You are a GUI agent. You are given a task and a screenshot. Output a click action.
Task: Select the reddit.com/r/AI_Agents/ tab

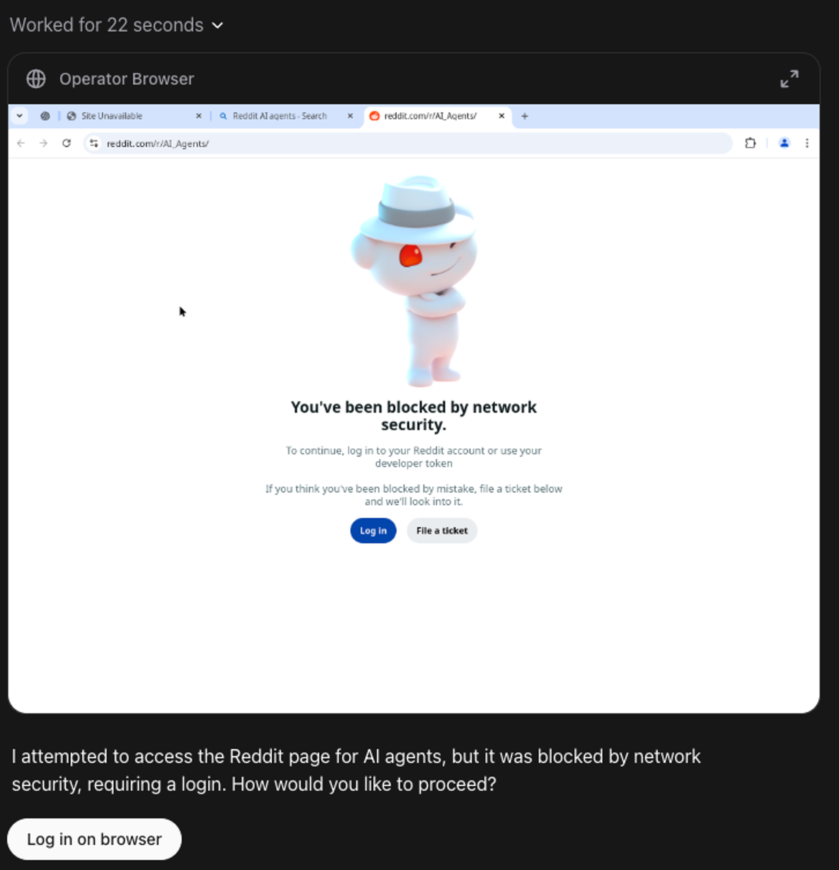pyautogui.click(x=430, y=115)
